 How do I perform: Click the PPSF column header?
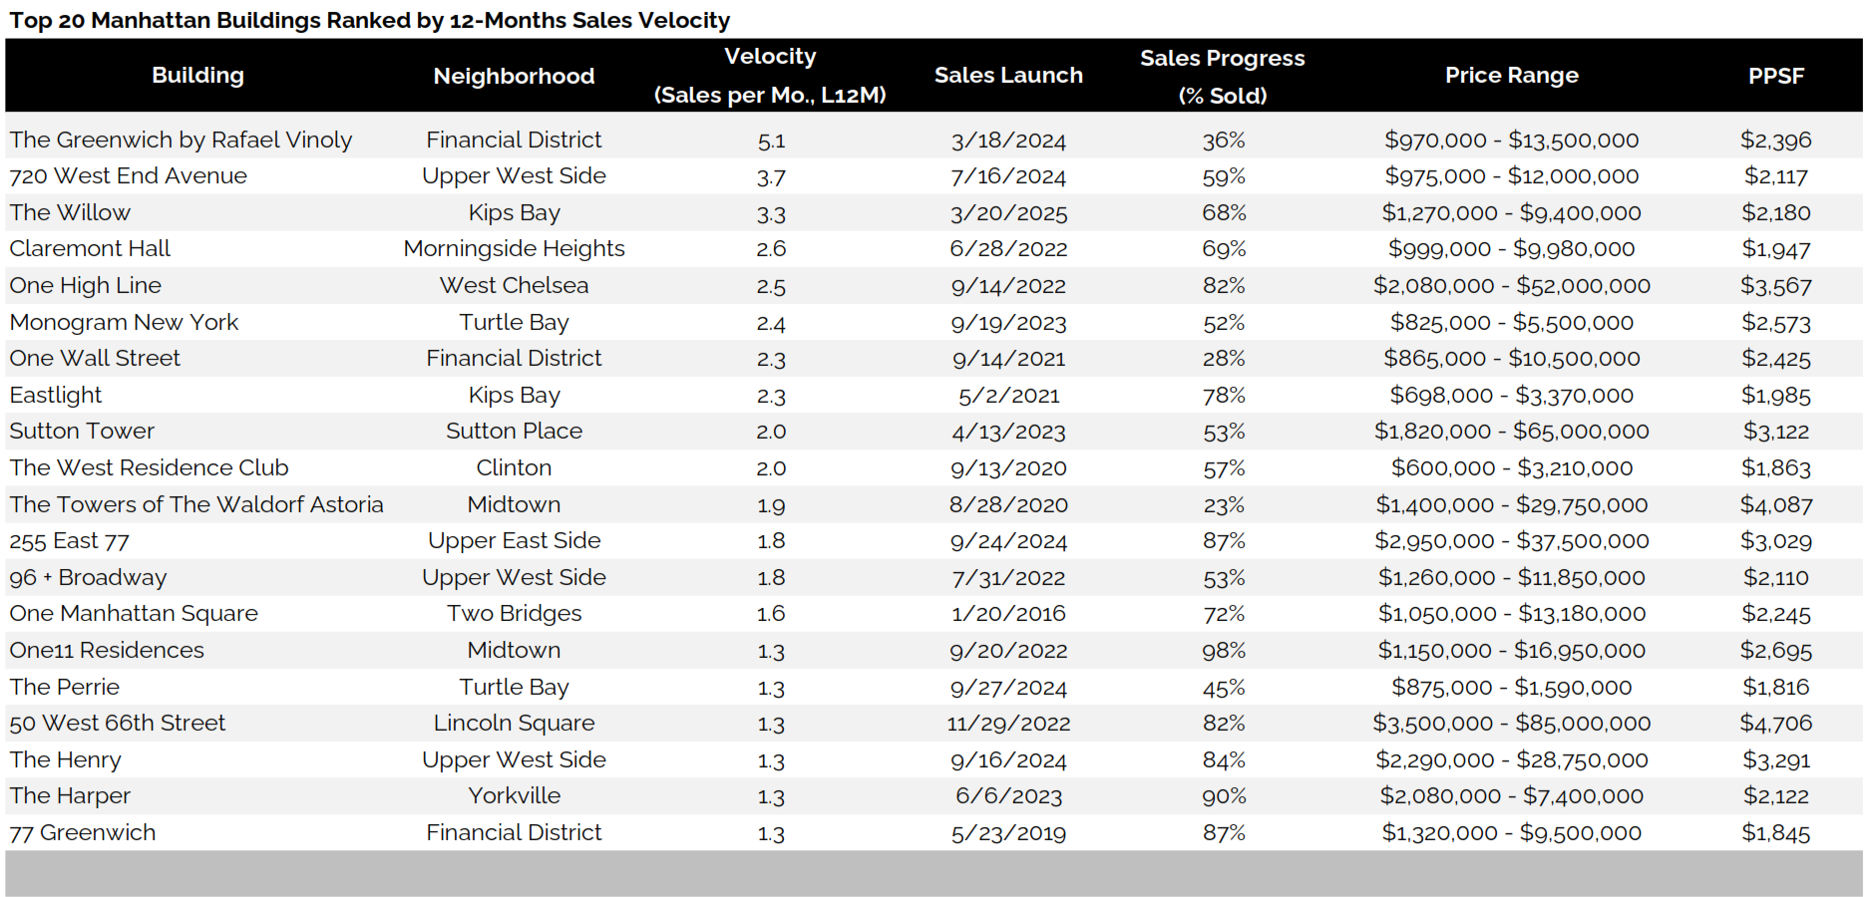click(x=1776, y=76)
